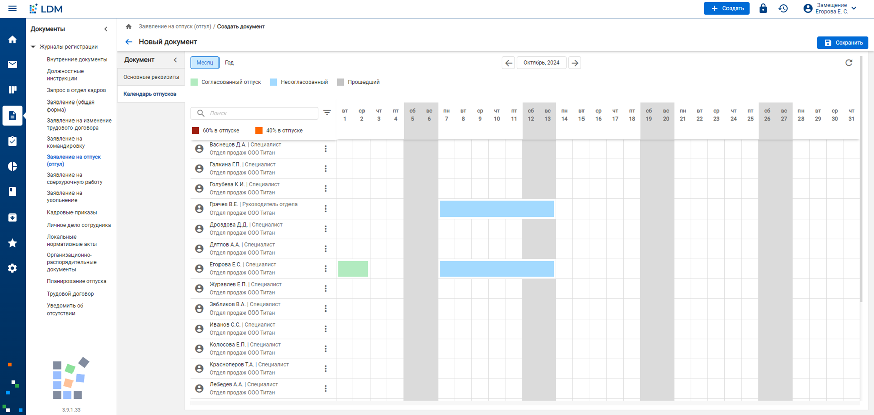The image size is (874, 415).
Task: Click the Сохранить button
Action: pyautogui.click(x=842, y=43)
